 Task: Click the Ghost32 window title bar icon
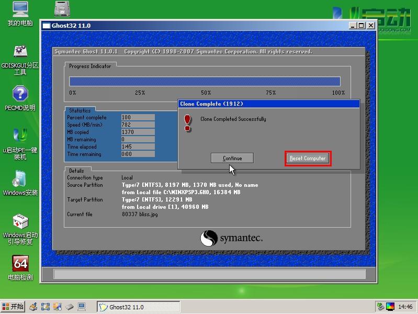pyautogui.click(x=47, y=26)
